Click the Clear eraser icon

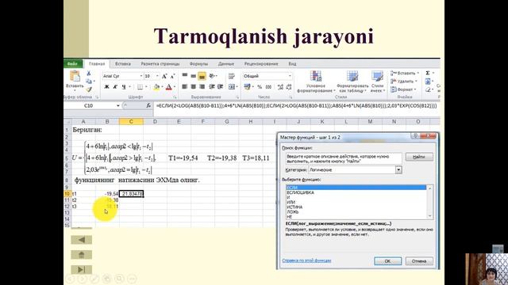[428, 89]
